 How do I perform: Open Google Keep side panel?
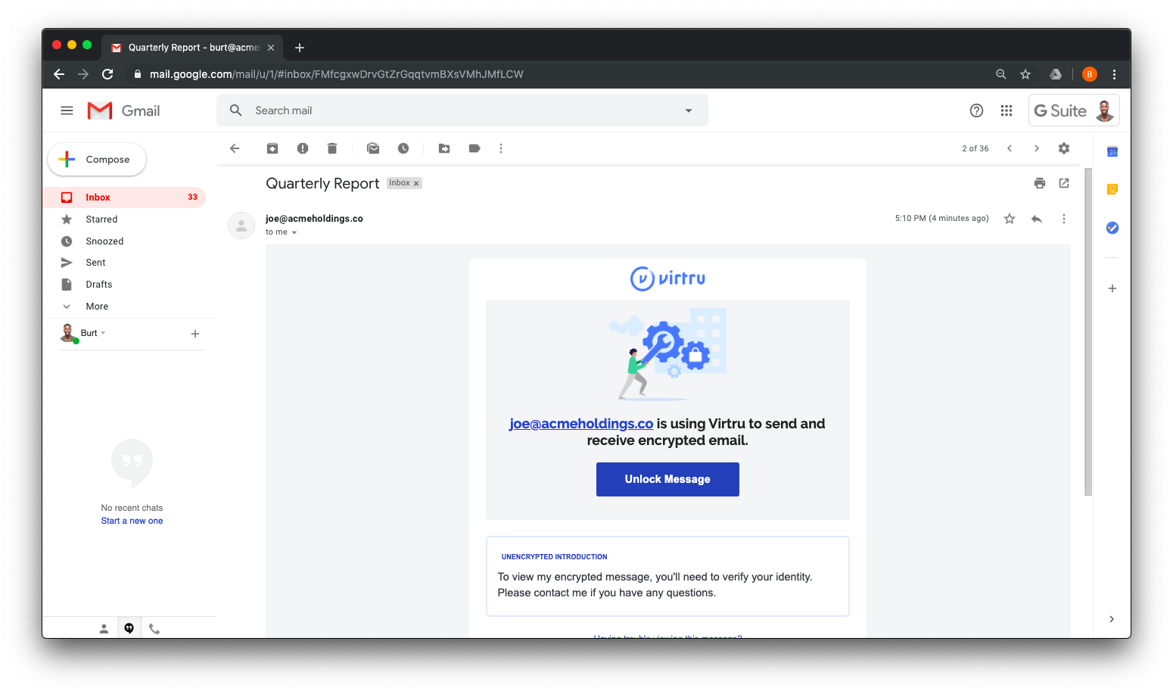1112,189
